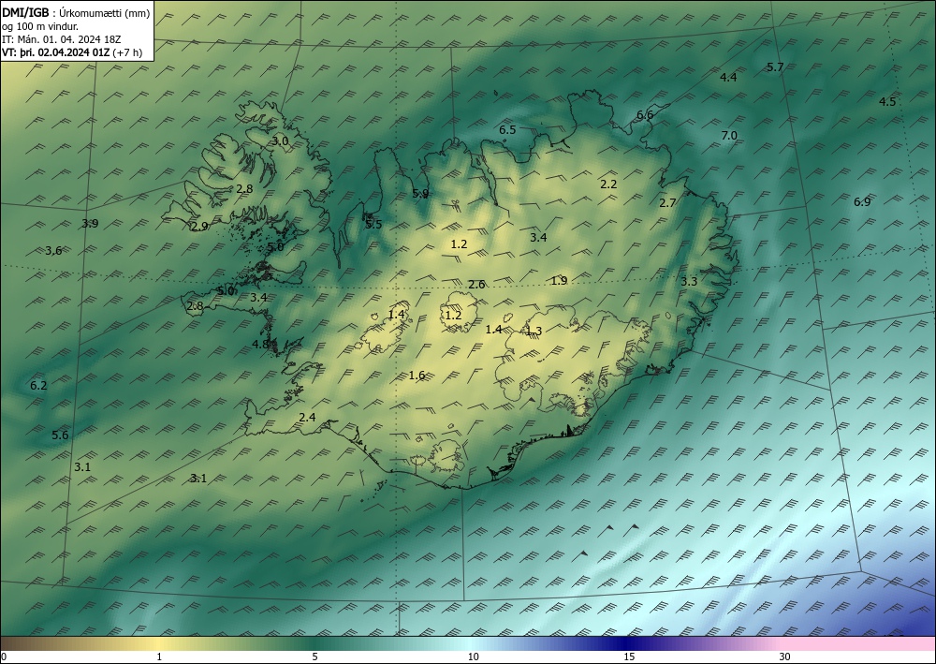Click the 2.7 value label
Image resolution: width=936 pixels, height=664 pixels.
click(667, 203)
